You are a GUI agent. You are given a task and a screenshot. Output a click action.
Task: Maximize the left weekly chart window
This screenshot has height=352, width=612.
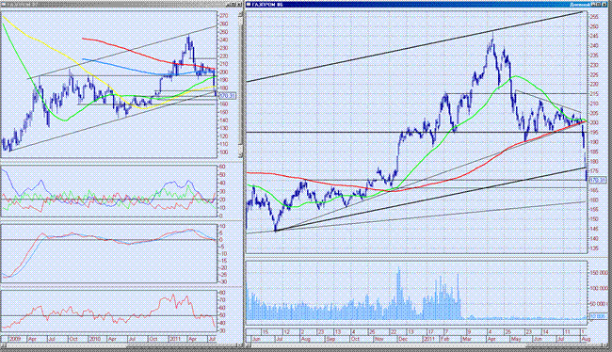click(x=233, y=5)
